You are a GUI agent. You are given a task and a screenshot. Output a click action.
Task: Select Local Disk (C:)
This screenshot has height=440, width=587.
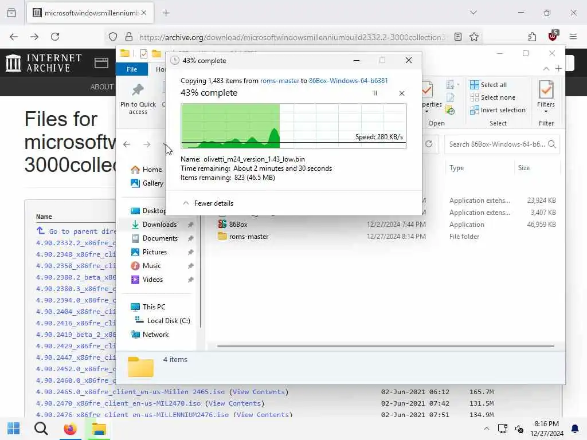click(x=162, y=321)
